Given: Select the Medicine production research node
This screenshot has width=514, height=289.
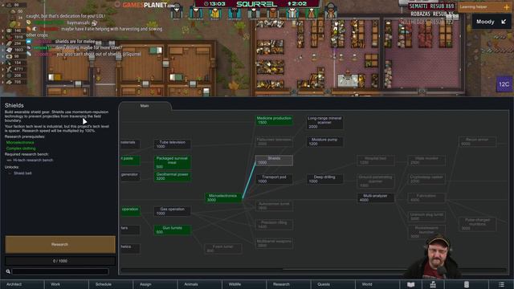Looking at the screenshot, I should click(274, 120).
